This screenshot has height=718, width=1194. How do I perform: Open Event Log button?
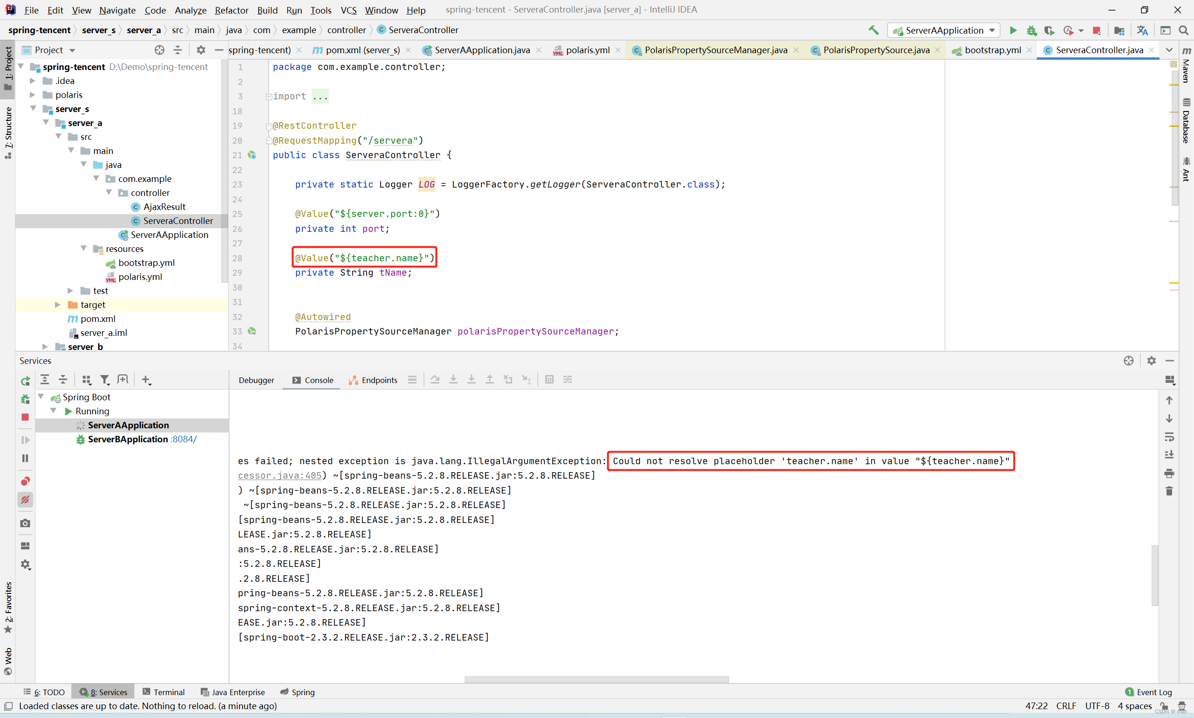coord(1148,692)
